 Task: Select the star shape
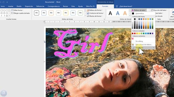(x=7, y=16)
